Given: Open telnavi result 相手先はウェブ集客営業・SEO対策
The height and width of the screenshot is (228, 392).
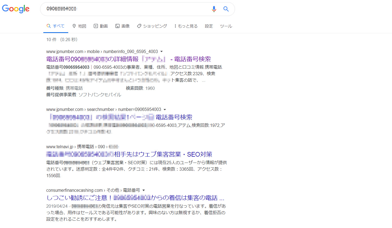Looking at the screenshot, I should coord(129,154).
